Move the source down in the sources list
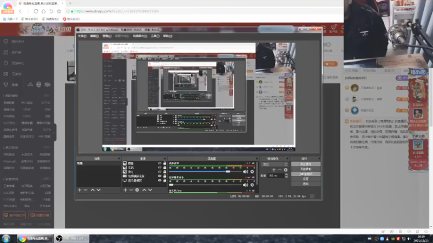Screen dimensions: 433x243 [x=150, y=190]
